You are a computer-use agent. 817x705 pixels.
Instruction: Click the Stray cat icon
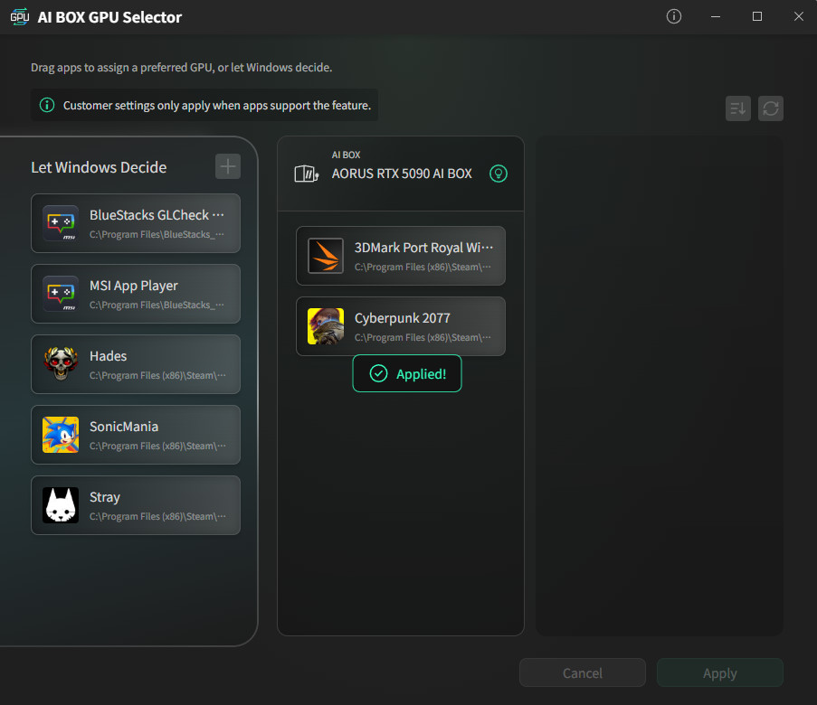pyautogui.click(x=61, y=505)
